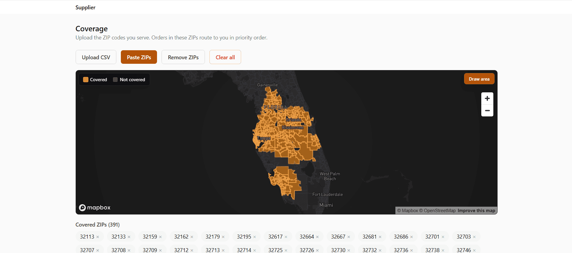Viewport: 572px width, 253px height.
Task: Click the Kissimmee map label
Action: click(x=293, y=128)
